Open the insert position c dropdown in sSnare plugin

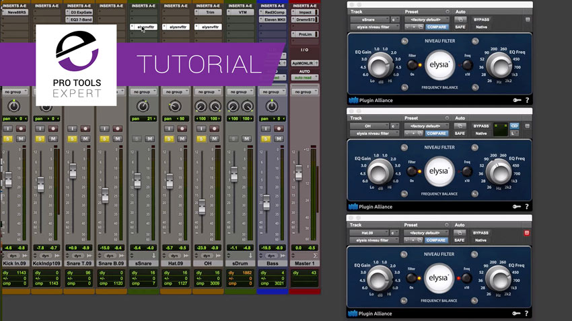(x=395, y=19)
